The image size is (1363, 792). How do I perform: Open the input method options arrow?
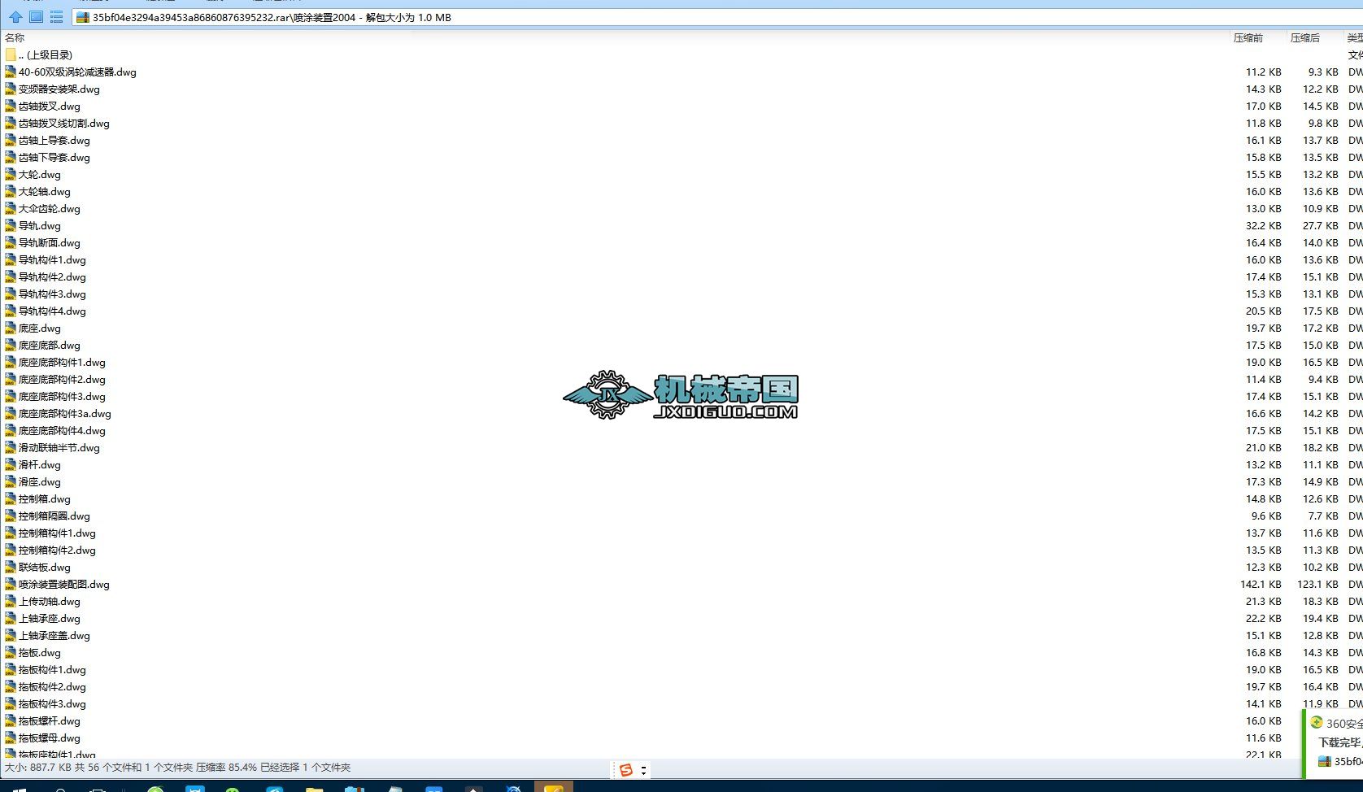coord(643,770)
